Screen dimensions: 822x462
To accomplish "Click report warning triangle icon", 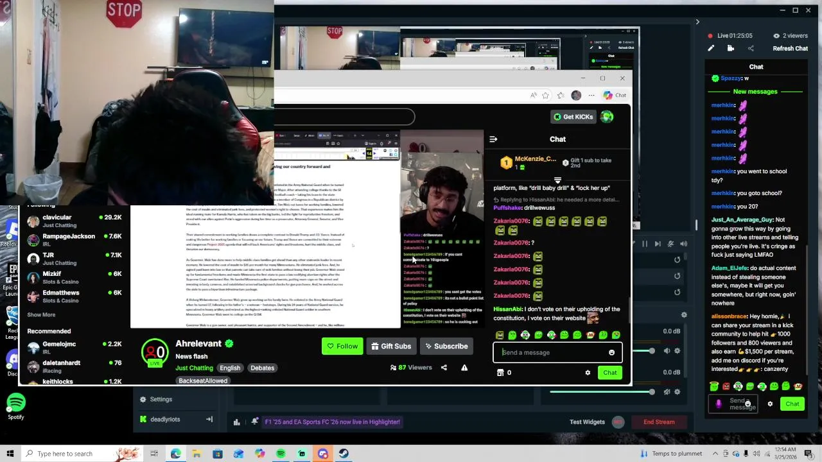I will click(x=464, y=368).
